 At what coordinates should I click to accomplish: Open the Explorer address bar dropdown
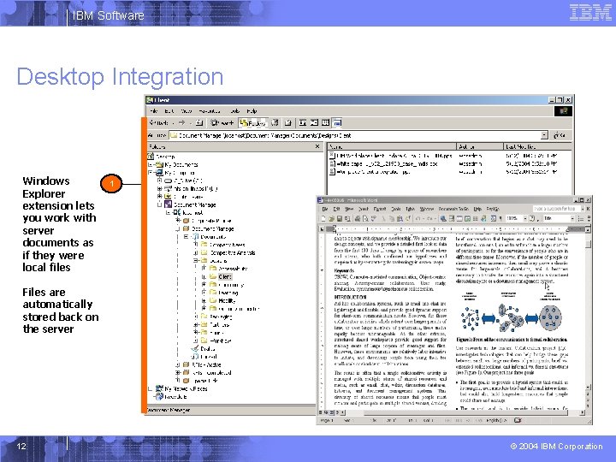544,135
